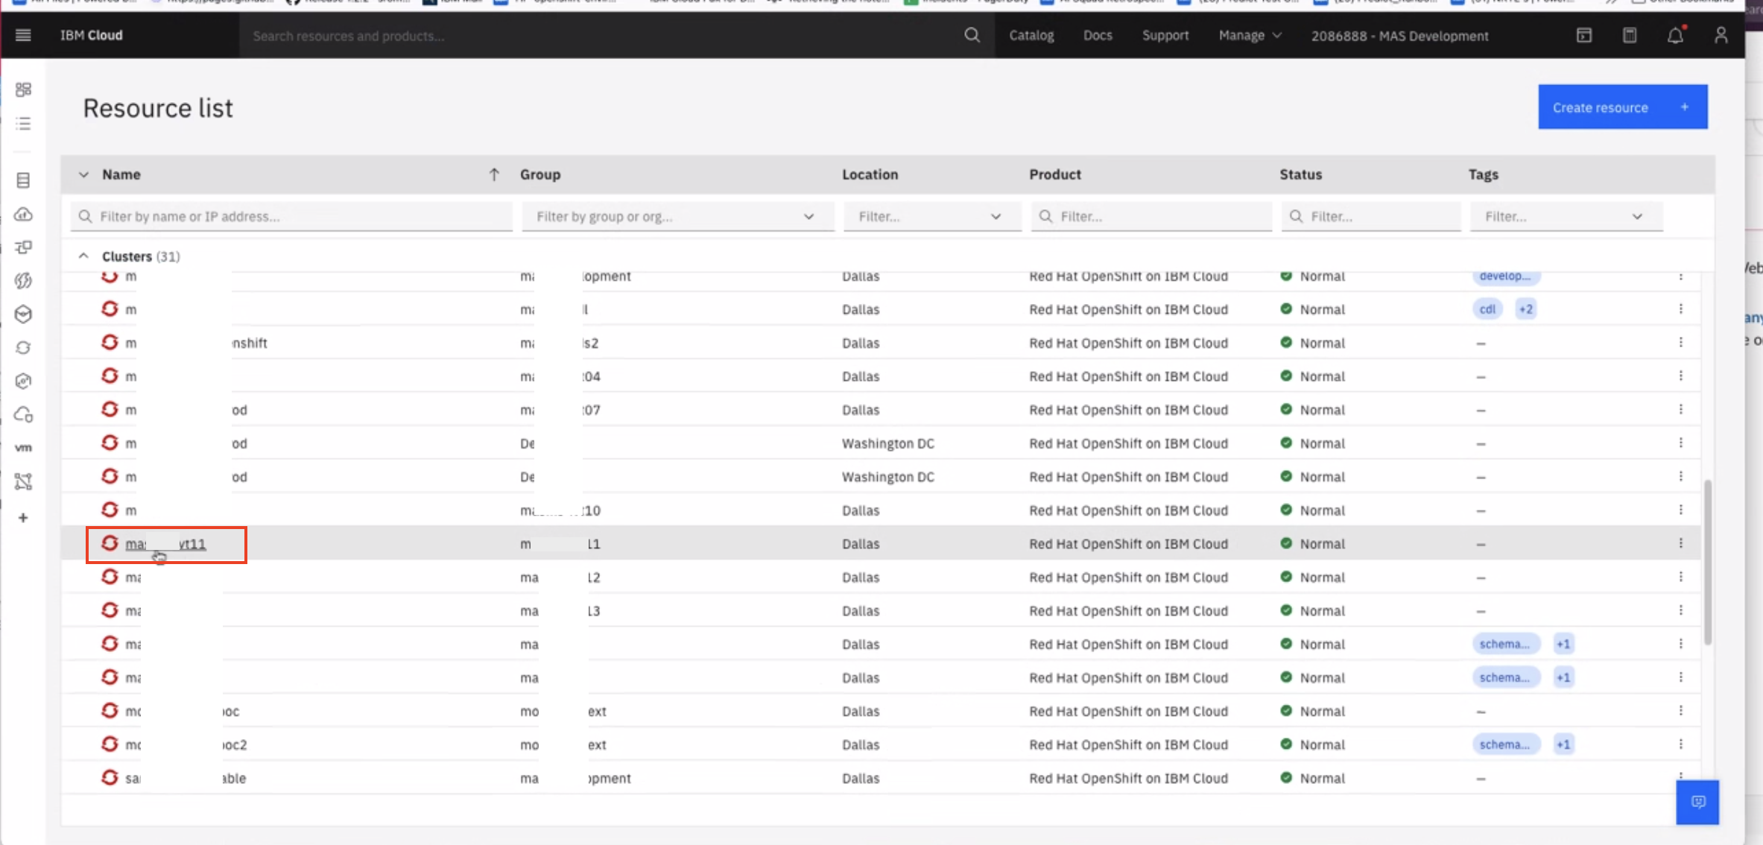
Task: Go to IBM Cloud home logo
Action: coord(91,35)
